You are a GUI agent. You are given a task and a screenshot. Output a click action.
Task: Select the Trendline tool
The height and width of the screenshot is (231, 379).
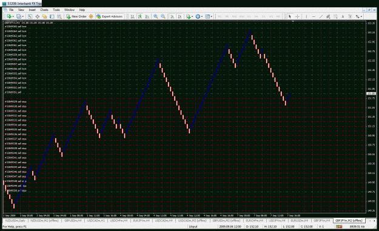321,16
